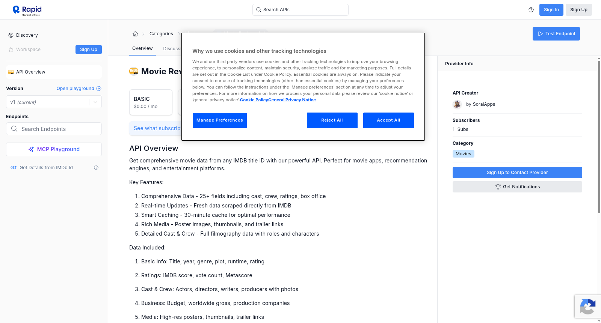Click the Open playground arrow icon
The image size is (601, 323).
pos(99,89)
